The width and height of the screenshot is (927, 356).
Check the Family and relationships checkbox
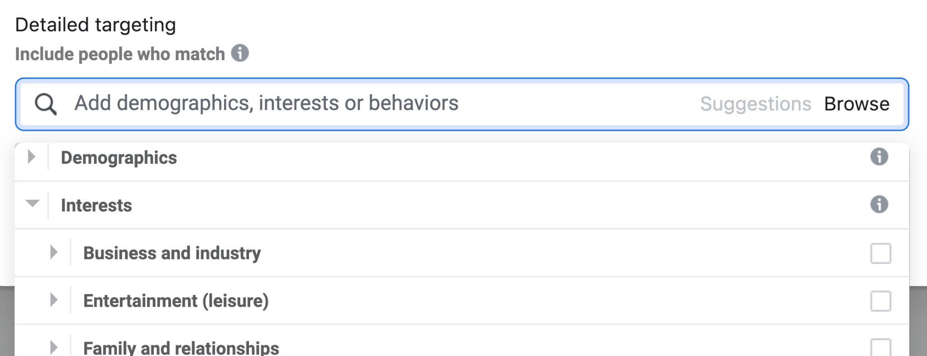click(880, 348)
